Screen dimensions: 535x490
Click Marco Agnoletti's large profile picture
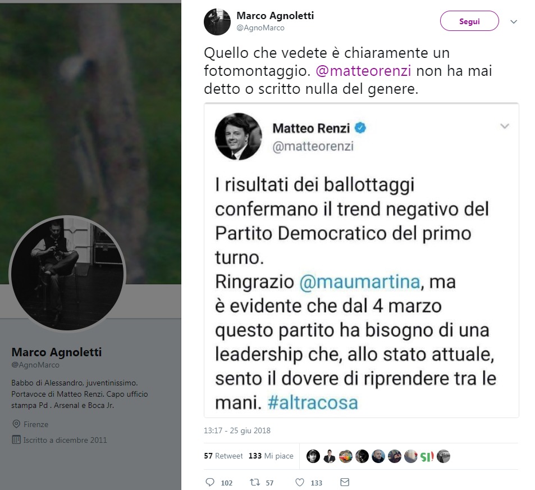(67, 274)
